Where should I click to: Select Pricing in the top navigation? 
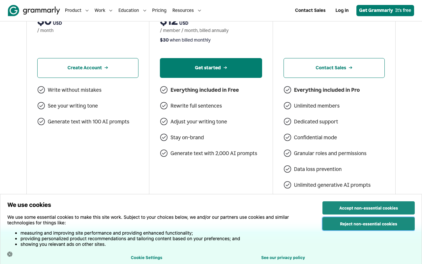tap(159, 10)
